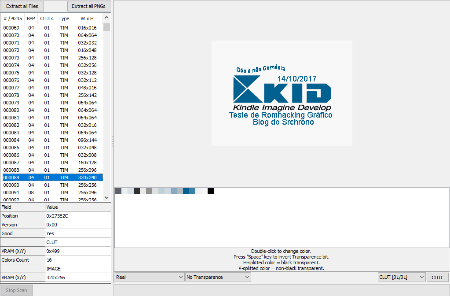Click the file list scroll down arrow

coord(106,197)
